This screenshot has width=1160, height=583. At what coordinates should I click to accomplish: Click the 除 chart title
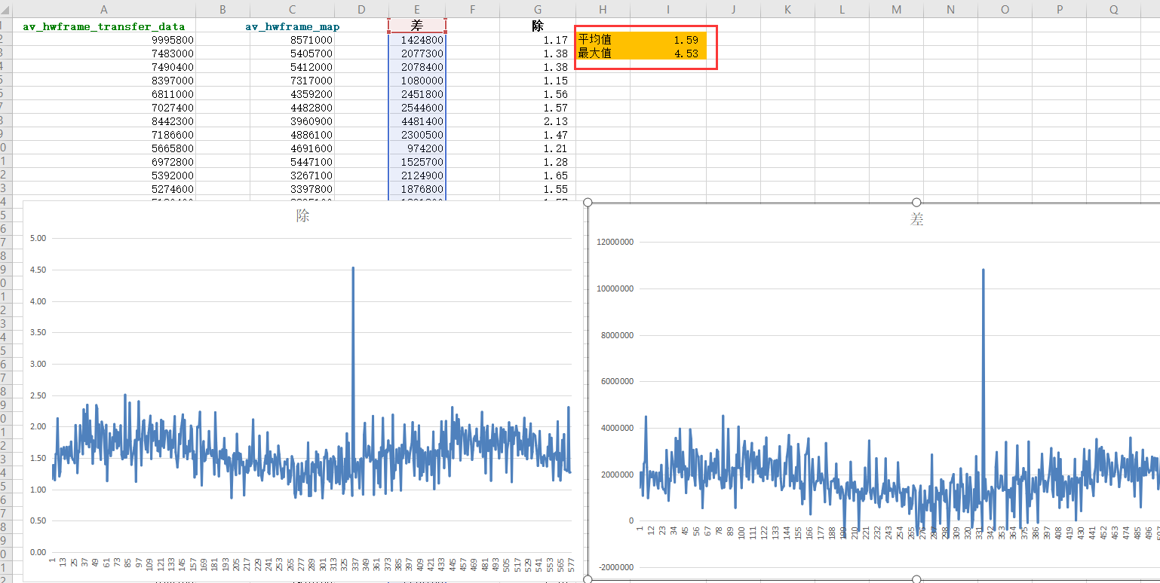[302, 216]
